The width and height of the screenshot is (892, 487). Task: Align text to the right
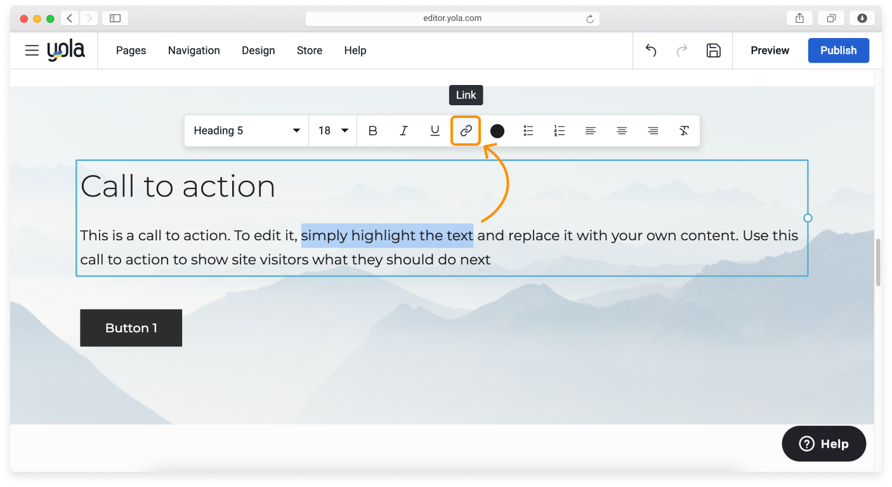coord(653,131)
